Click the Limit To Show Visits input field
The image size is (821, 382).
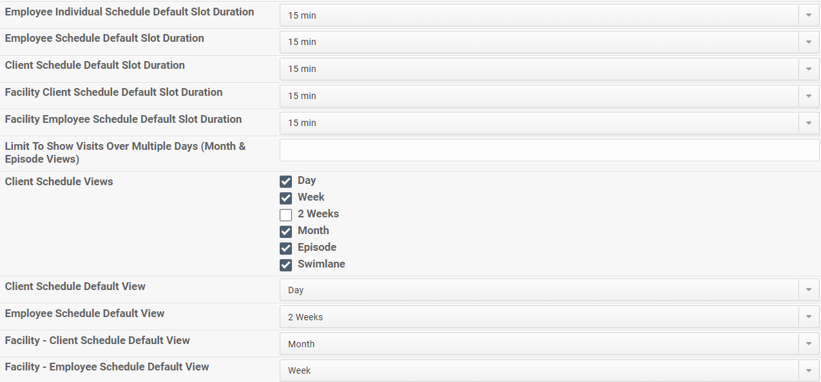549,150
